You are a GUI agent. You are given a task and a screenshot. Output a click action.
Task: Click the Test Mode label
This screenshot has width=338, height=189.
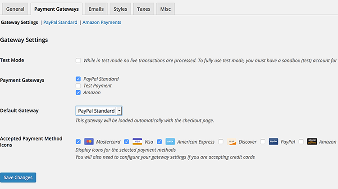12,60
